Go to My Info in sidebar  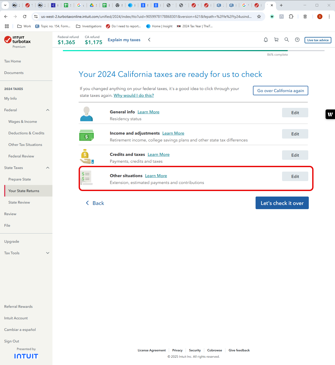pos(10,98)
